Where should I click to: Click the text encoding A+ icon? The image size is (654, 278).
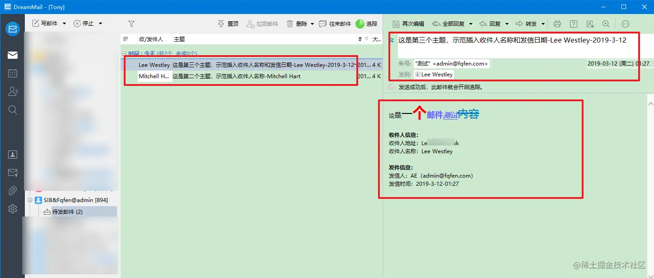click(x=590, y=24)
